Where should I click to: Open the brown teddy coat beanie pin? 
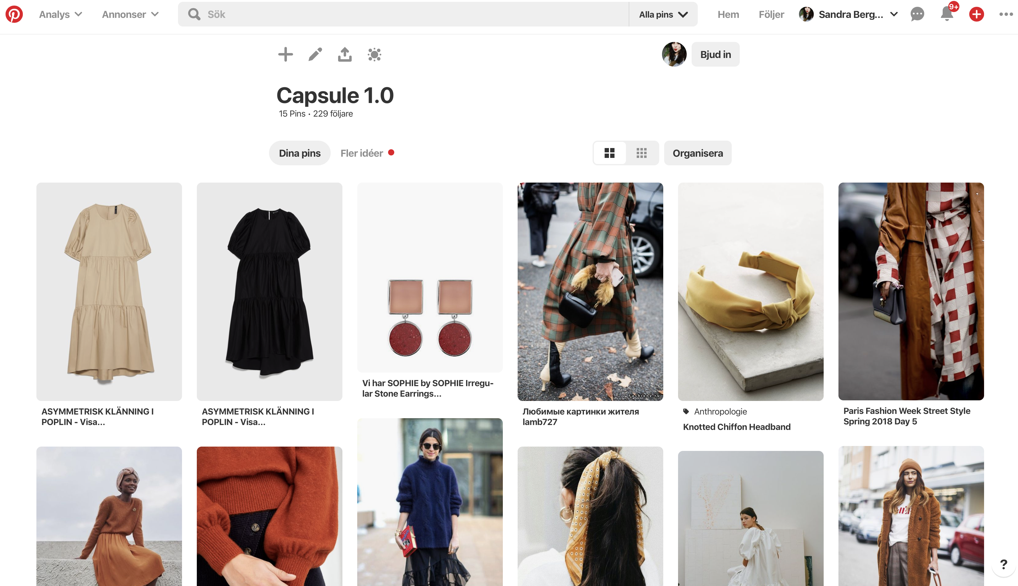pos(911,516)
